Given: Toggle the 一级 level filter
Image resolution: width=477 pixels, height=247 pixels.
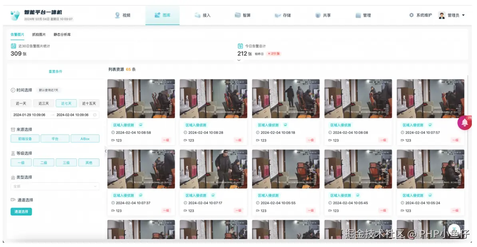Looking at the screenshot, I should tap(21, 162).
